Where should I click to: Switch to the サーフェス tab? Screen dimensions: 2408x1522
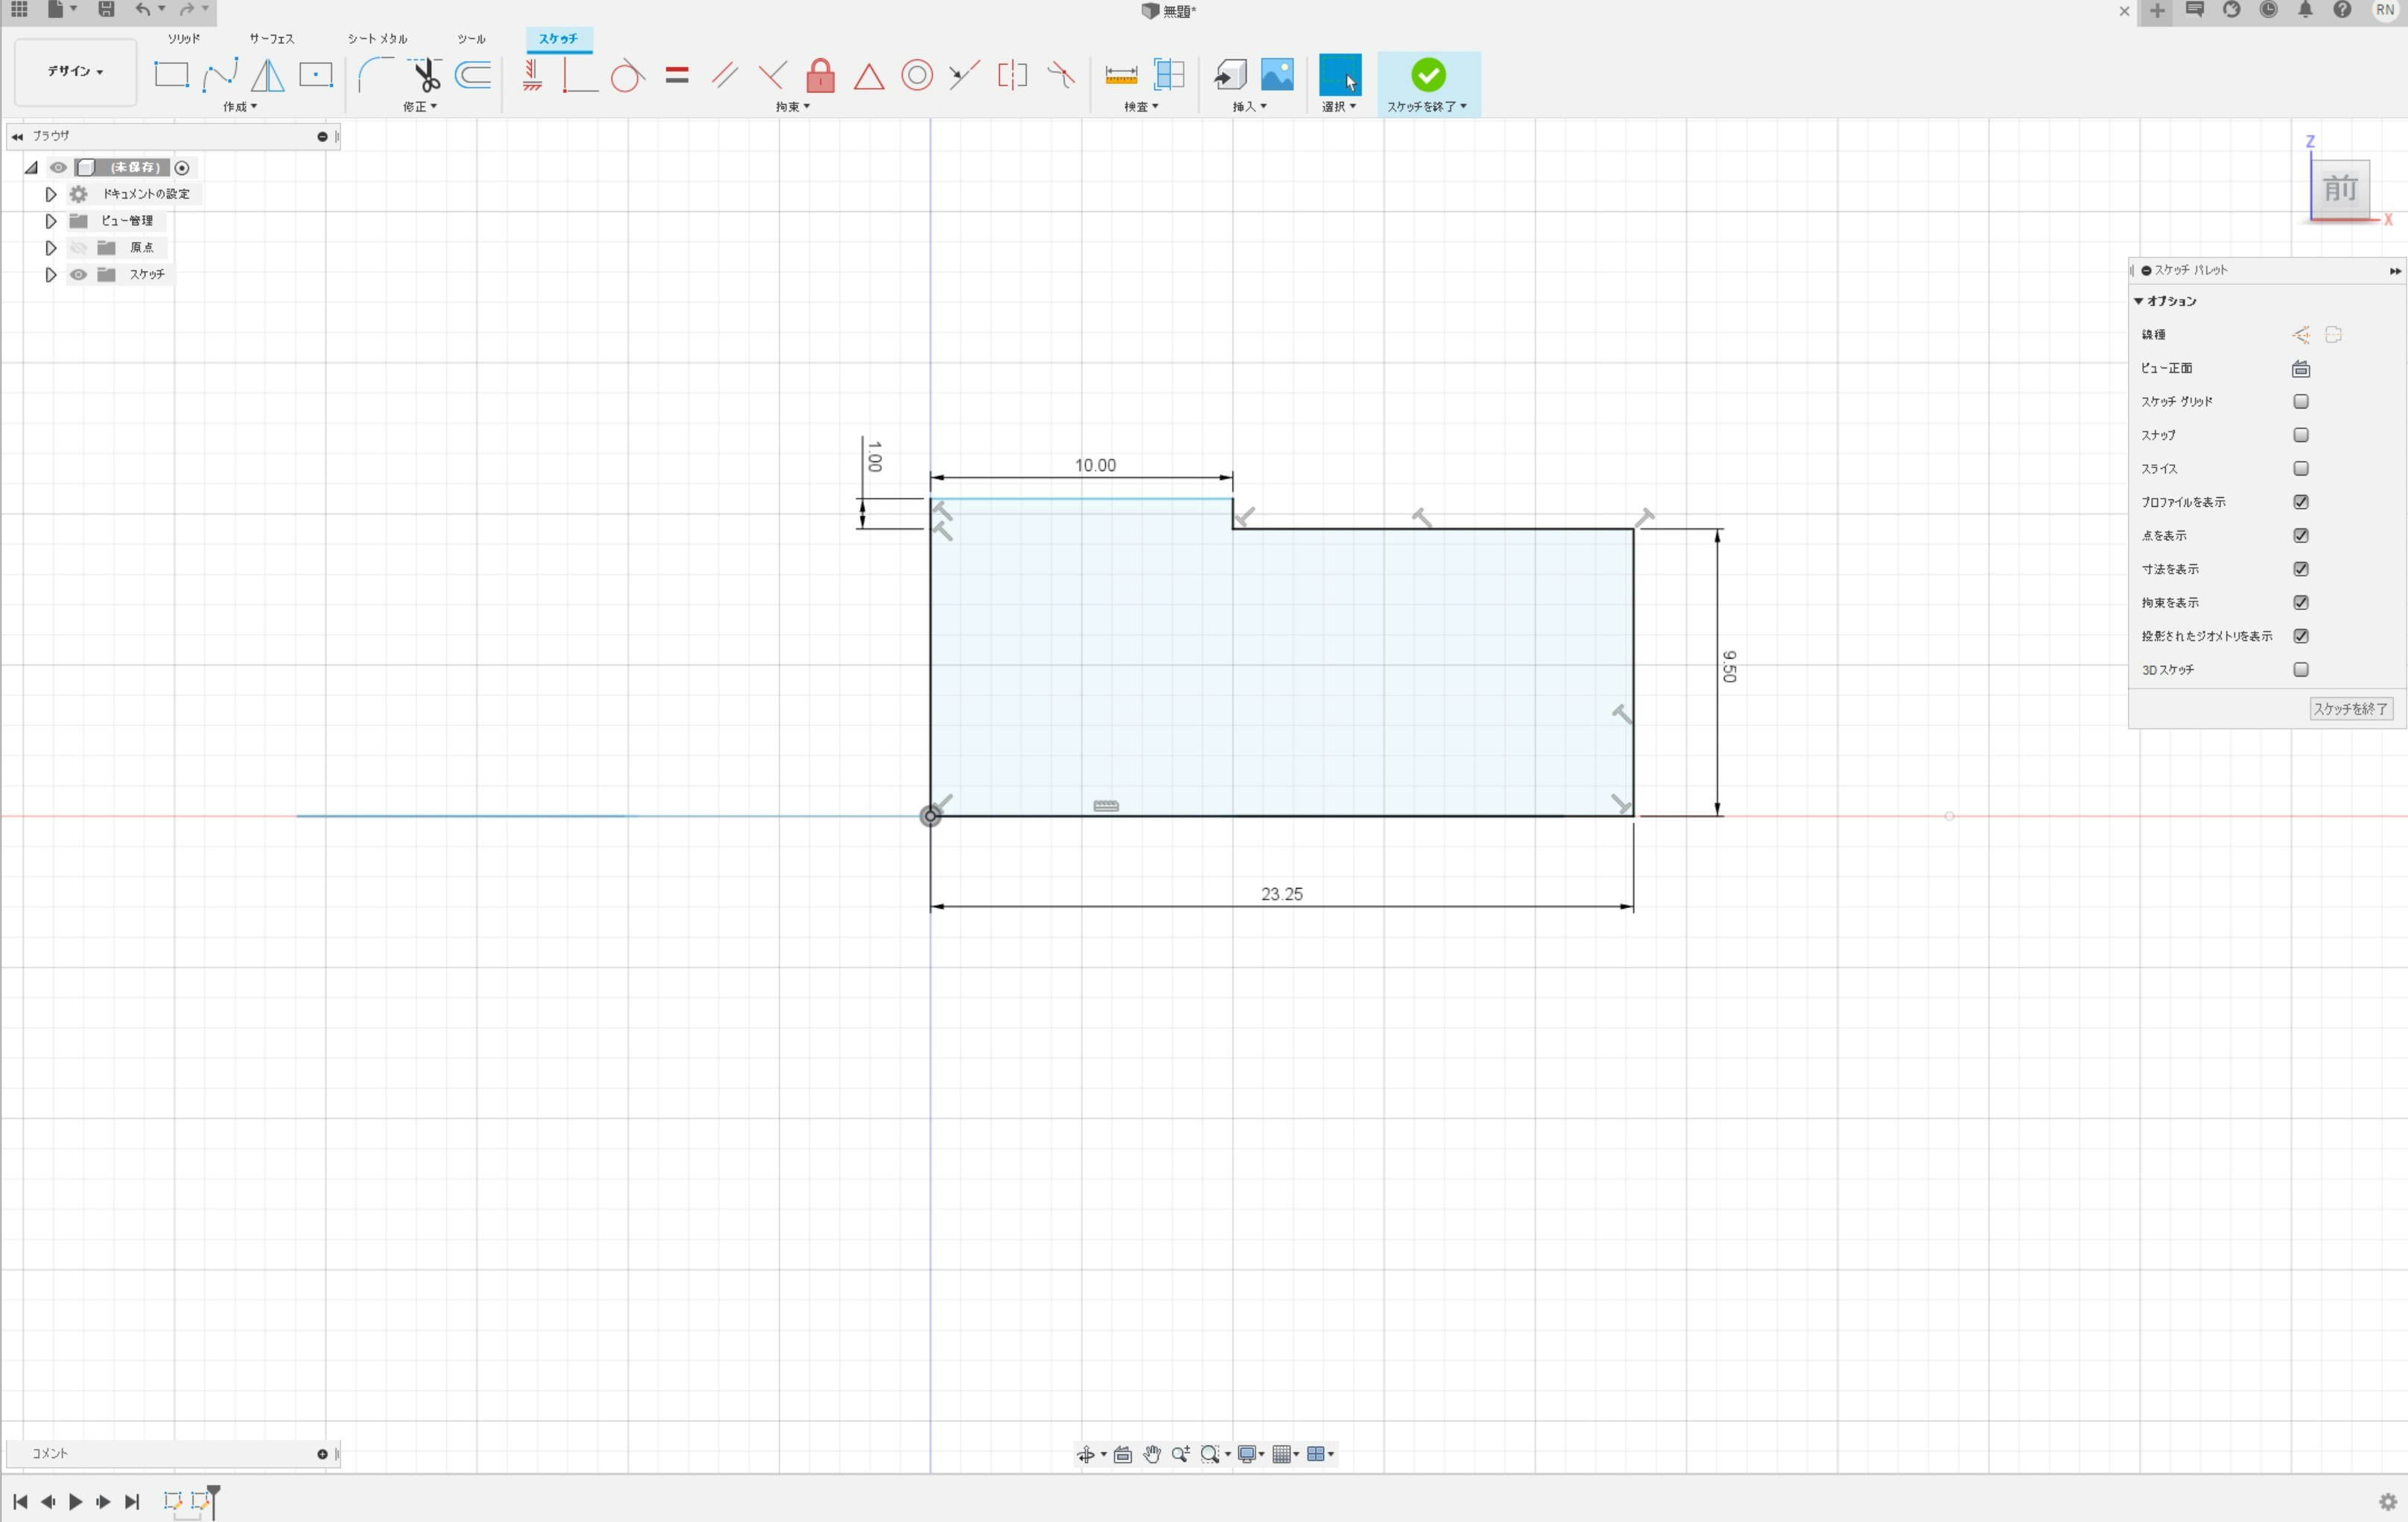(271, 39)
